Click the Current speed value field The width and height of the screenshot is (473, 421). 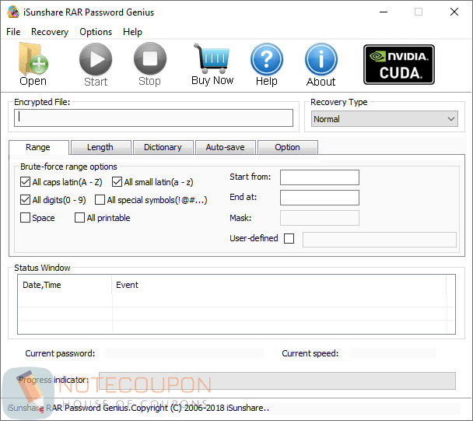pyautogui.click(x=393, y=353)
